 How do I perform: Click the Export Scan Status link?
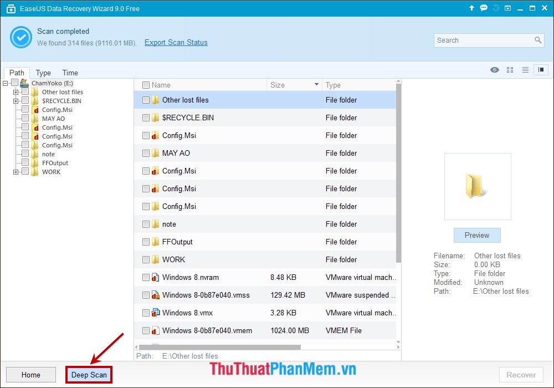point(176,42)
